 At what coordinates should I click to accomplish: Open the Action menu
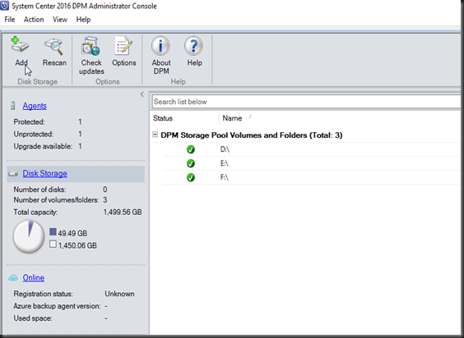click(x=34, y=20)
